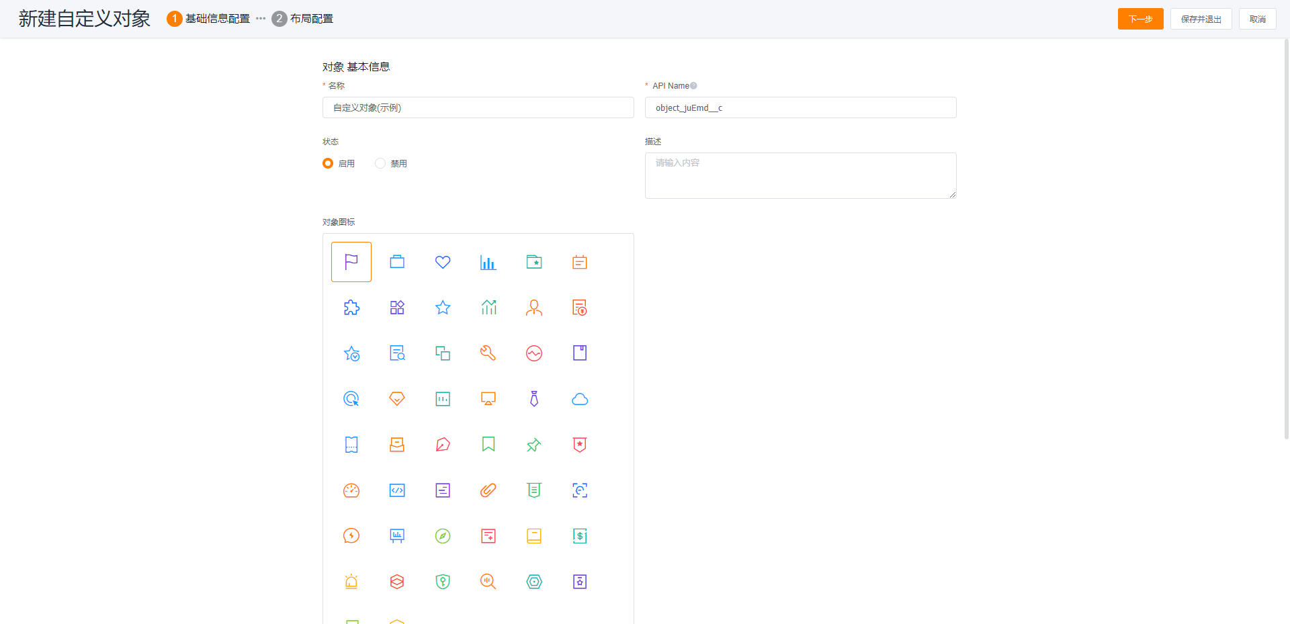
Task: Select the blue bar chart icon
Action: coord(488,262)
